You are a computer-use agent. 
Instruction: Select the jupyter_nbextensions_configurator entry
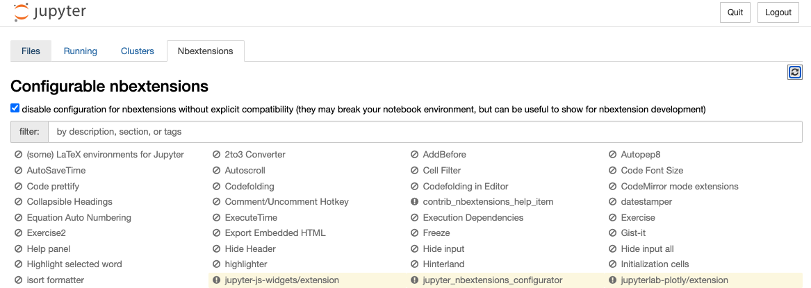[492, 280]
